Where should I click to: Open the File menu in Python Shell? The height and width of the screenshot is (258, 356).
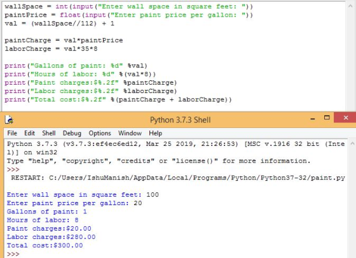tap(12, 133)
